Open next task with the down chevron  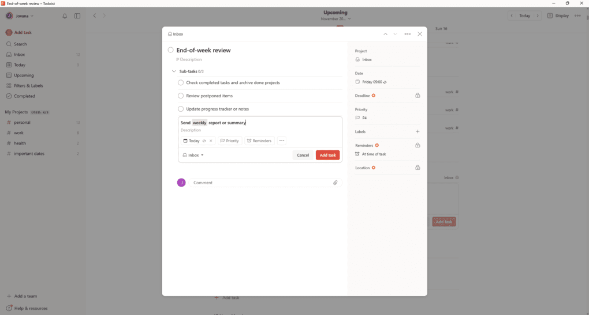[x=395, y=34]
